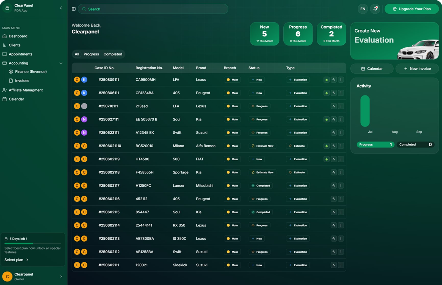Screen dimensions: 442x285
Task: Click the notification bell icon
Action: point(375,9)
